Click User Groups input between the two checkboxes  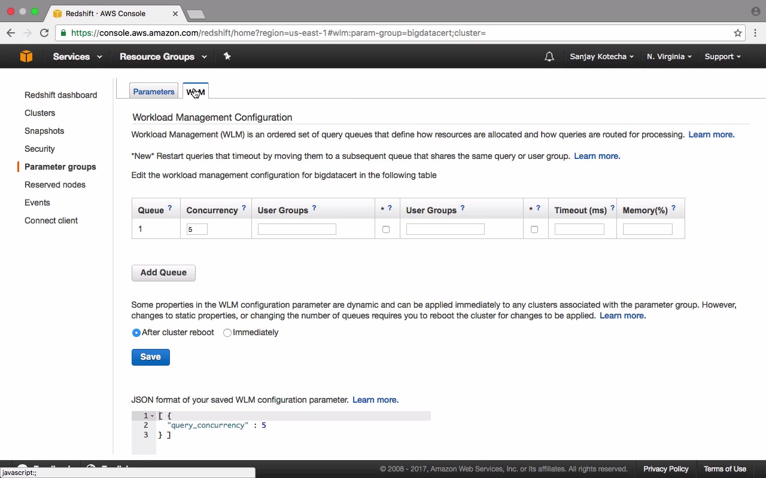pos(445,229)
